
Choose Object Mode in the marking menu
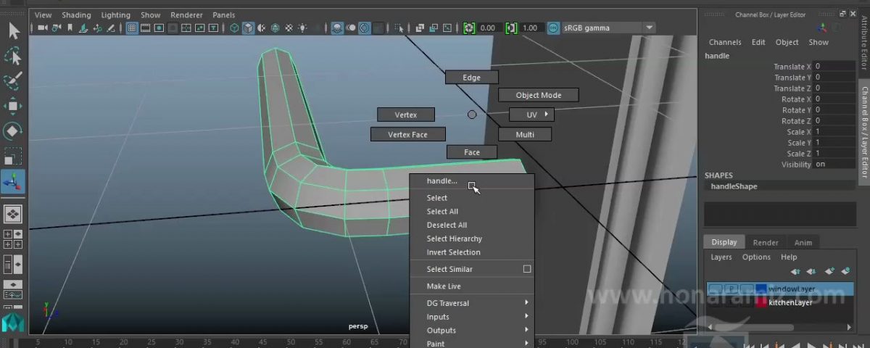[x=539, y=95]
